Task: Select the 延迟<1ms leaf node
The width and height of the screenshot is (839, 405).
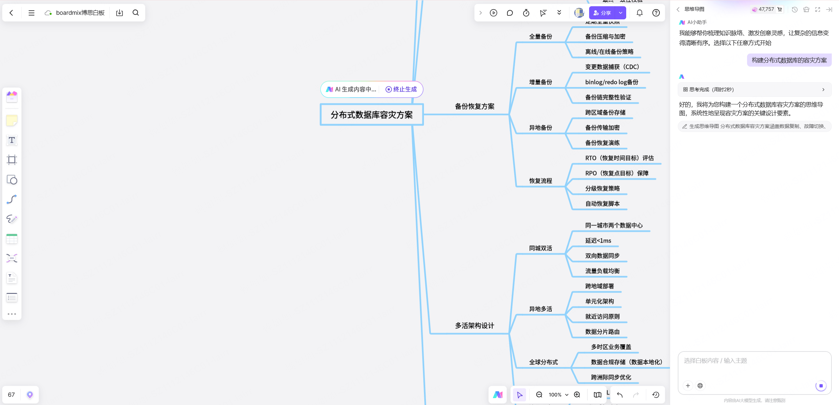Action: point(598,241)
